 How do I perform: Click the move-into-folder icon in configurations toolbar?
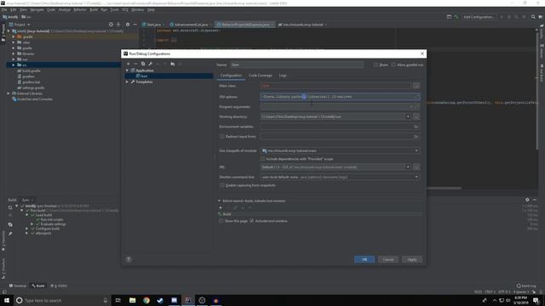click(172, 64)
